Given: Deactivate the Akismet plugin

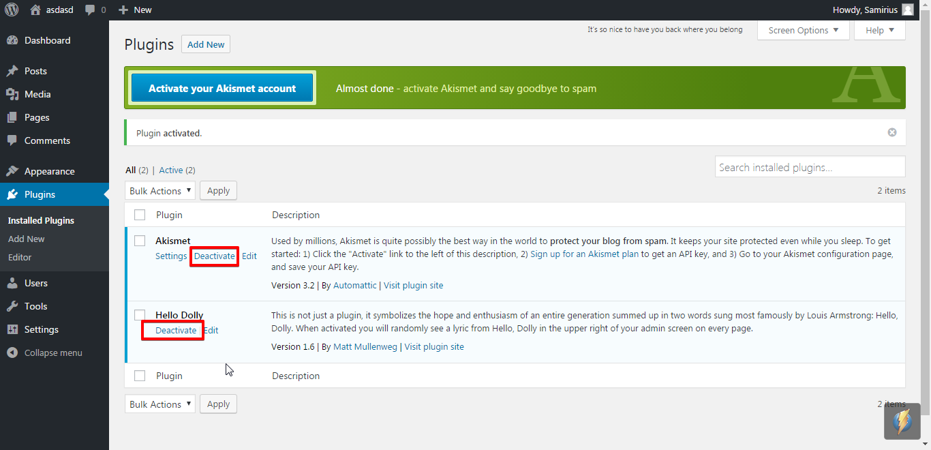Looking at the screenshot, I should pyautogui.click(x=215, y=256).
